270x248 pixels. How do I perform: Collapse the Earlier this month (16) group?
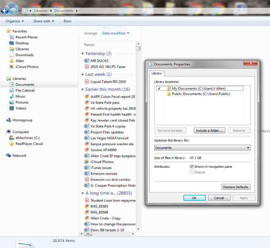click(82, 90)
